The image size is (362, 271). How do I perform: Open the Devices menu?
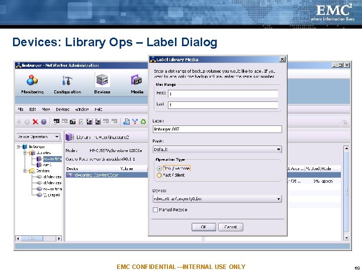pos(62,109)
